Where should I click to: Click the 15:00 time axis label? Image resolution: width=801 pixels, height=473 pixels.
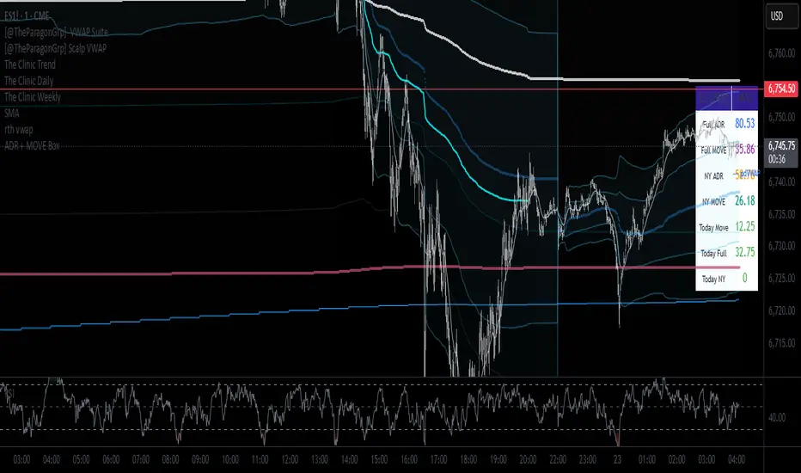379,459
